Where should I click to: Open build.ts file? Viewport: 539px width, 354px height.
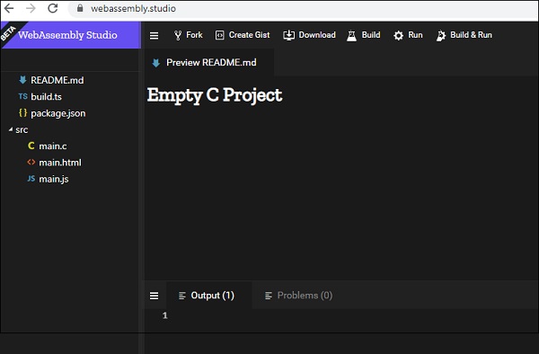click(40, 96)
